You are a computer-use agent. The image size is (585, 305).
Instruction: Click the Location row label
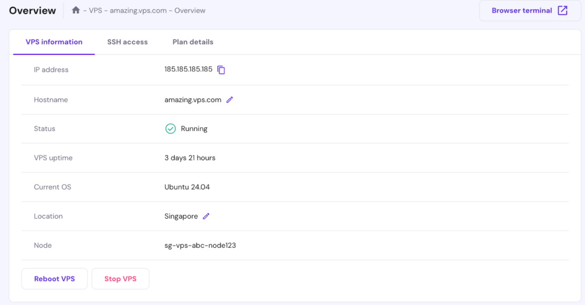(x=48, y=216)
